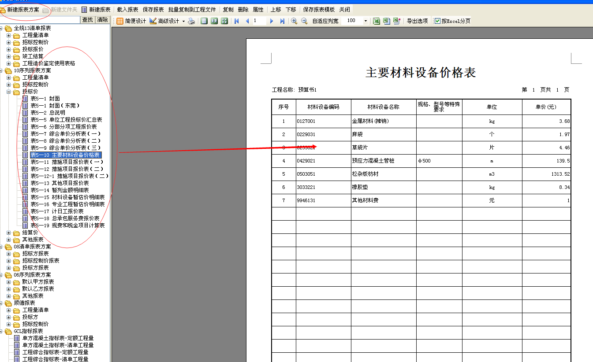Select 单方混凝土指标表-定额工程量

click(x=58, y=338)
